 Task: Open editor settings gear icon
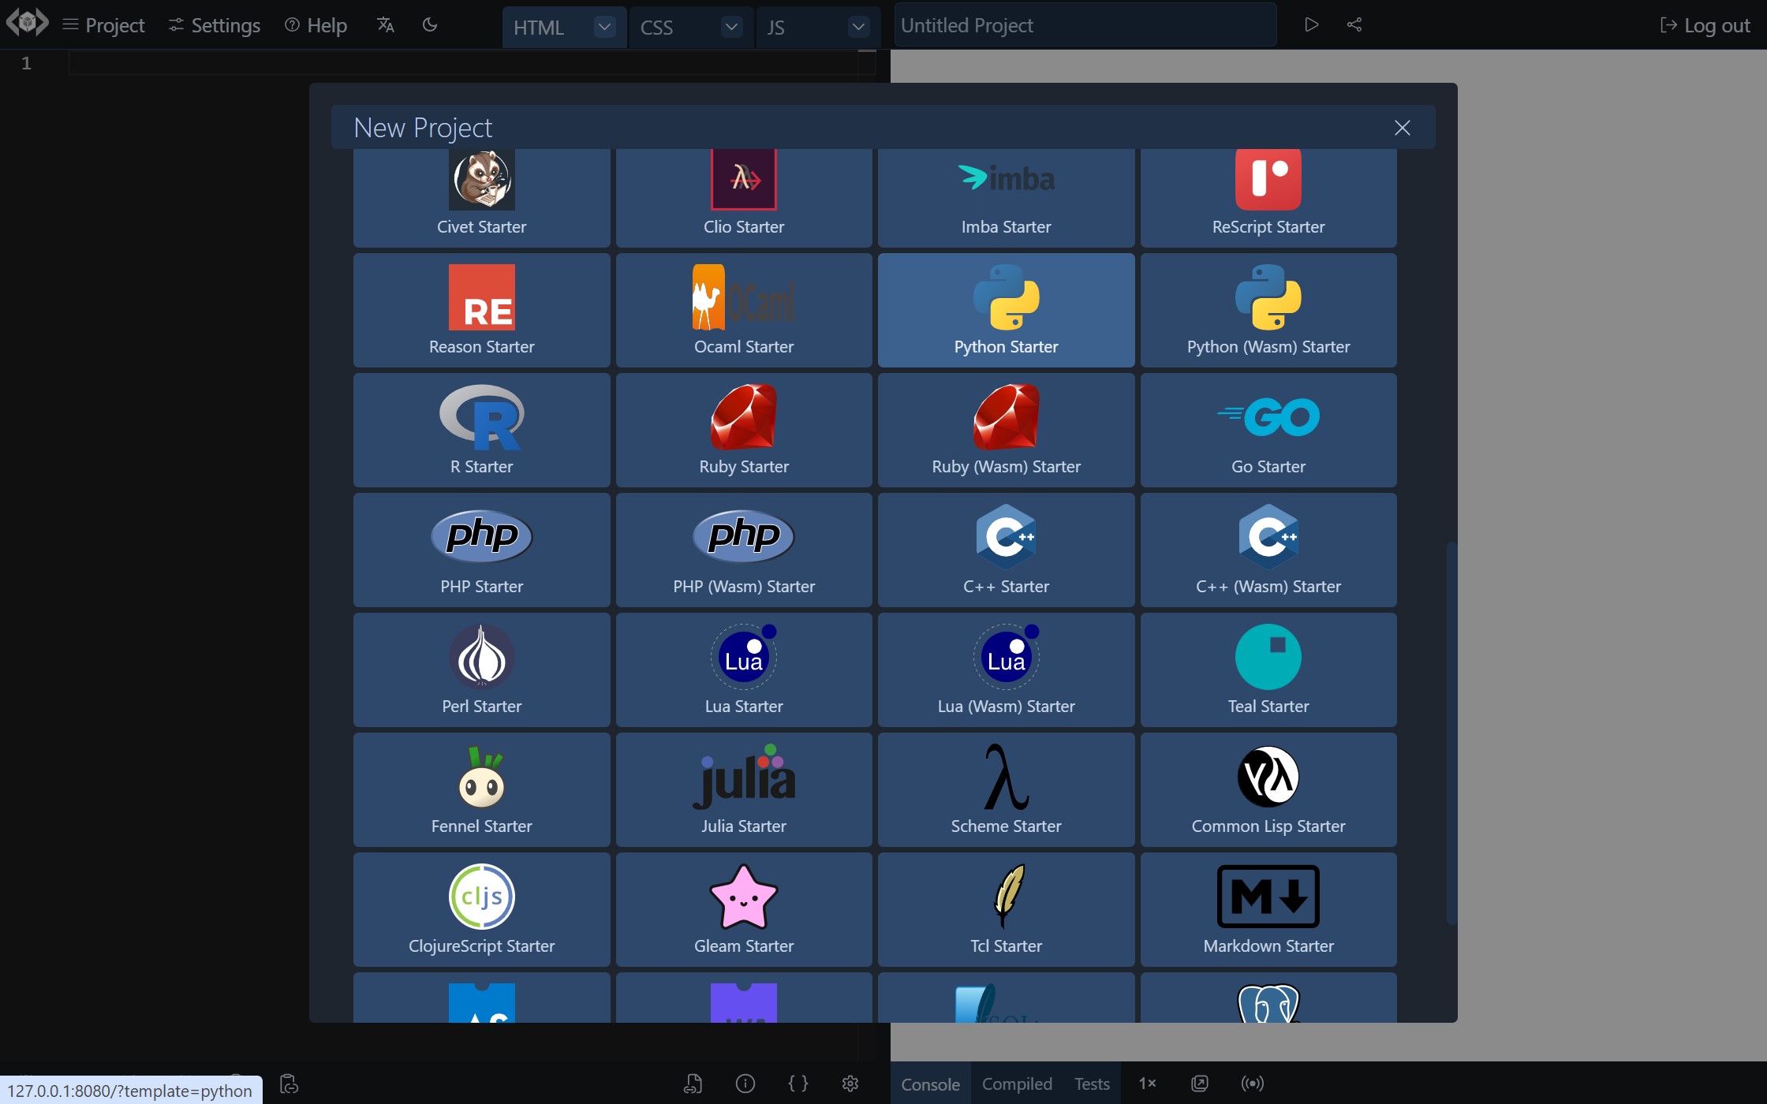click(x=850, y=1083)
